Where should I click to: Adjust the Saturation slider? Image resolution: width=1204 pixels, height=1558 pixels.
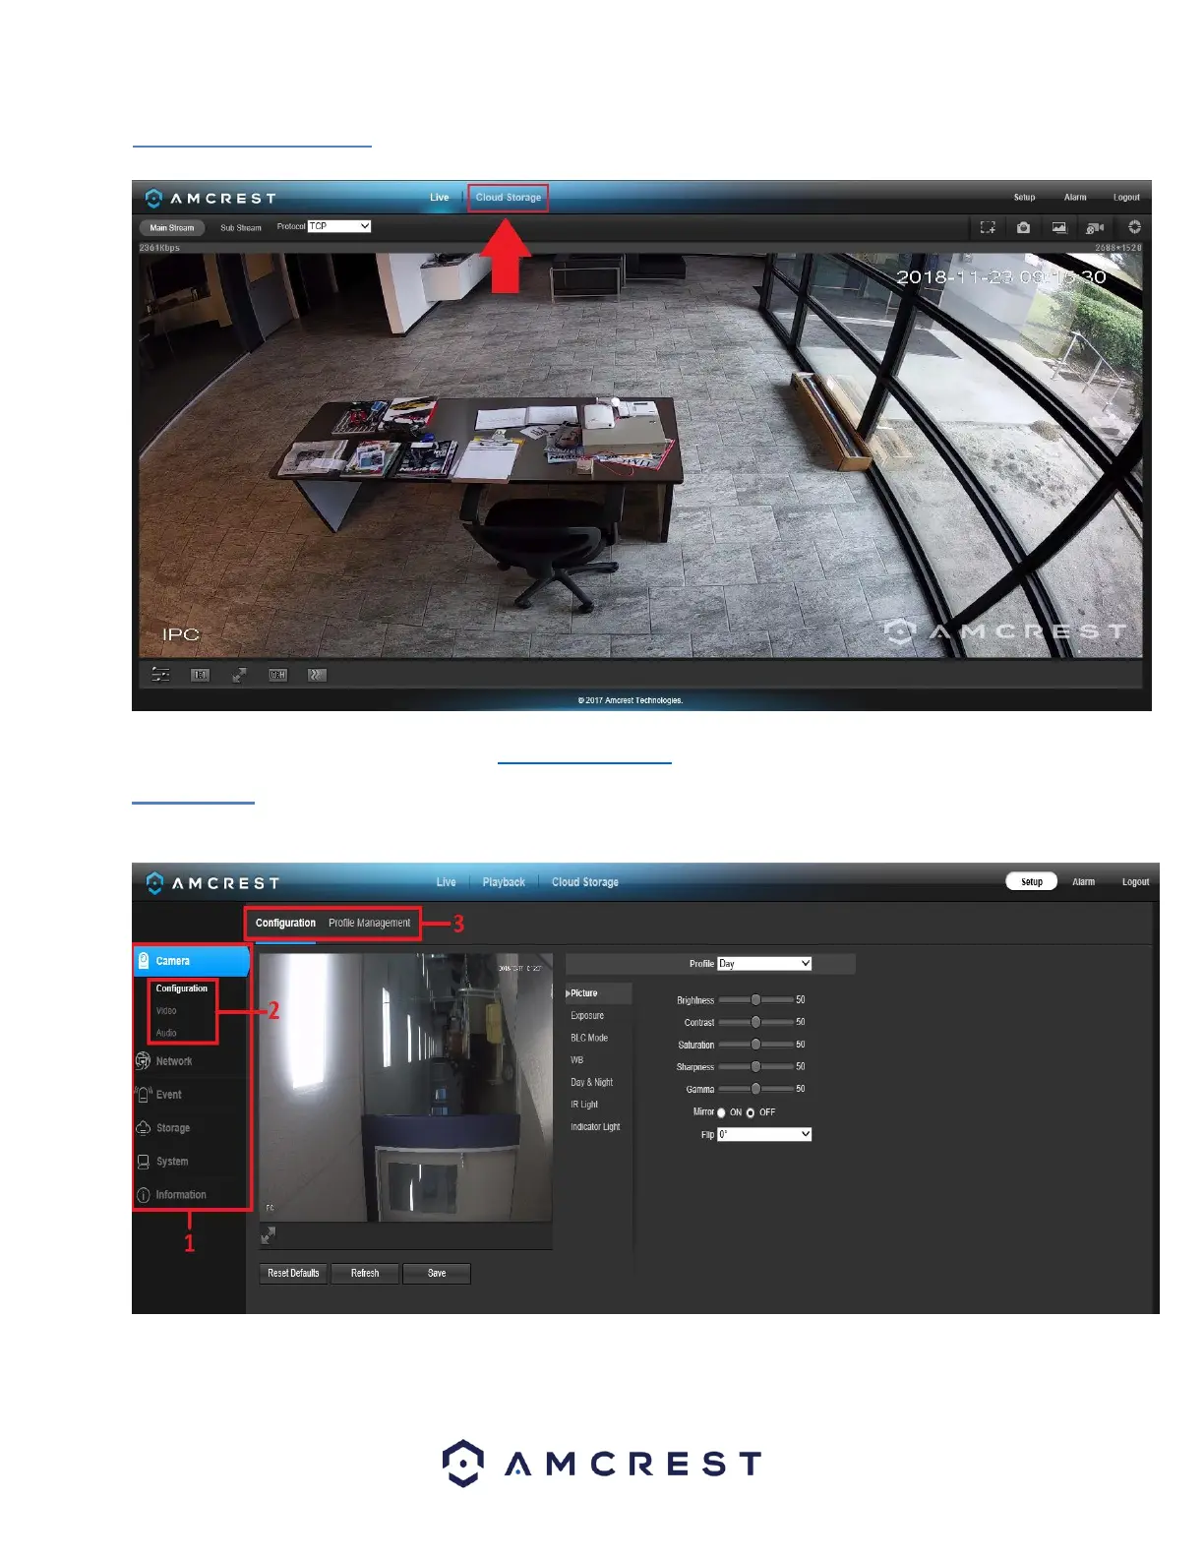[756, 1045]
